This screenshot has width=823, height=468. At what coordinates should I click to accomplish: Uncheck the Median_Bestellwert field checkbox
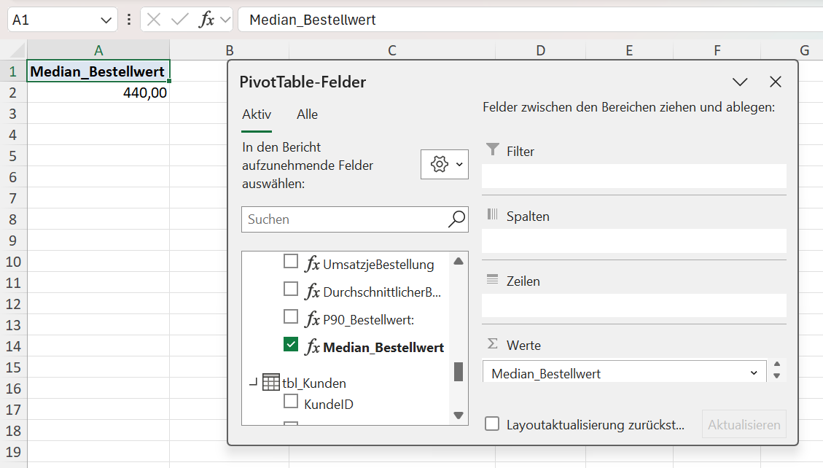click(290, 345)
